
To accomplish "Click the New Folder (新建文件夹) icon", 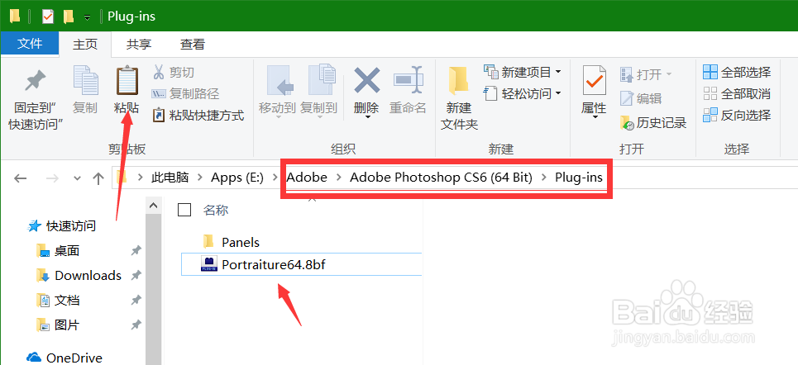I will pos(459,83).
